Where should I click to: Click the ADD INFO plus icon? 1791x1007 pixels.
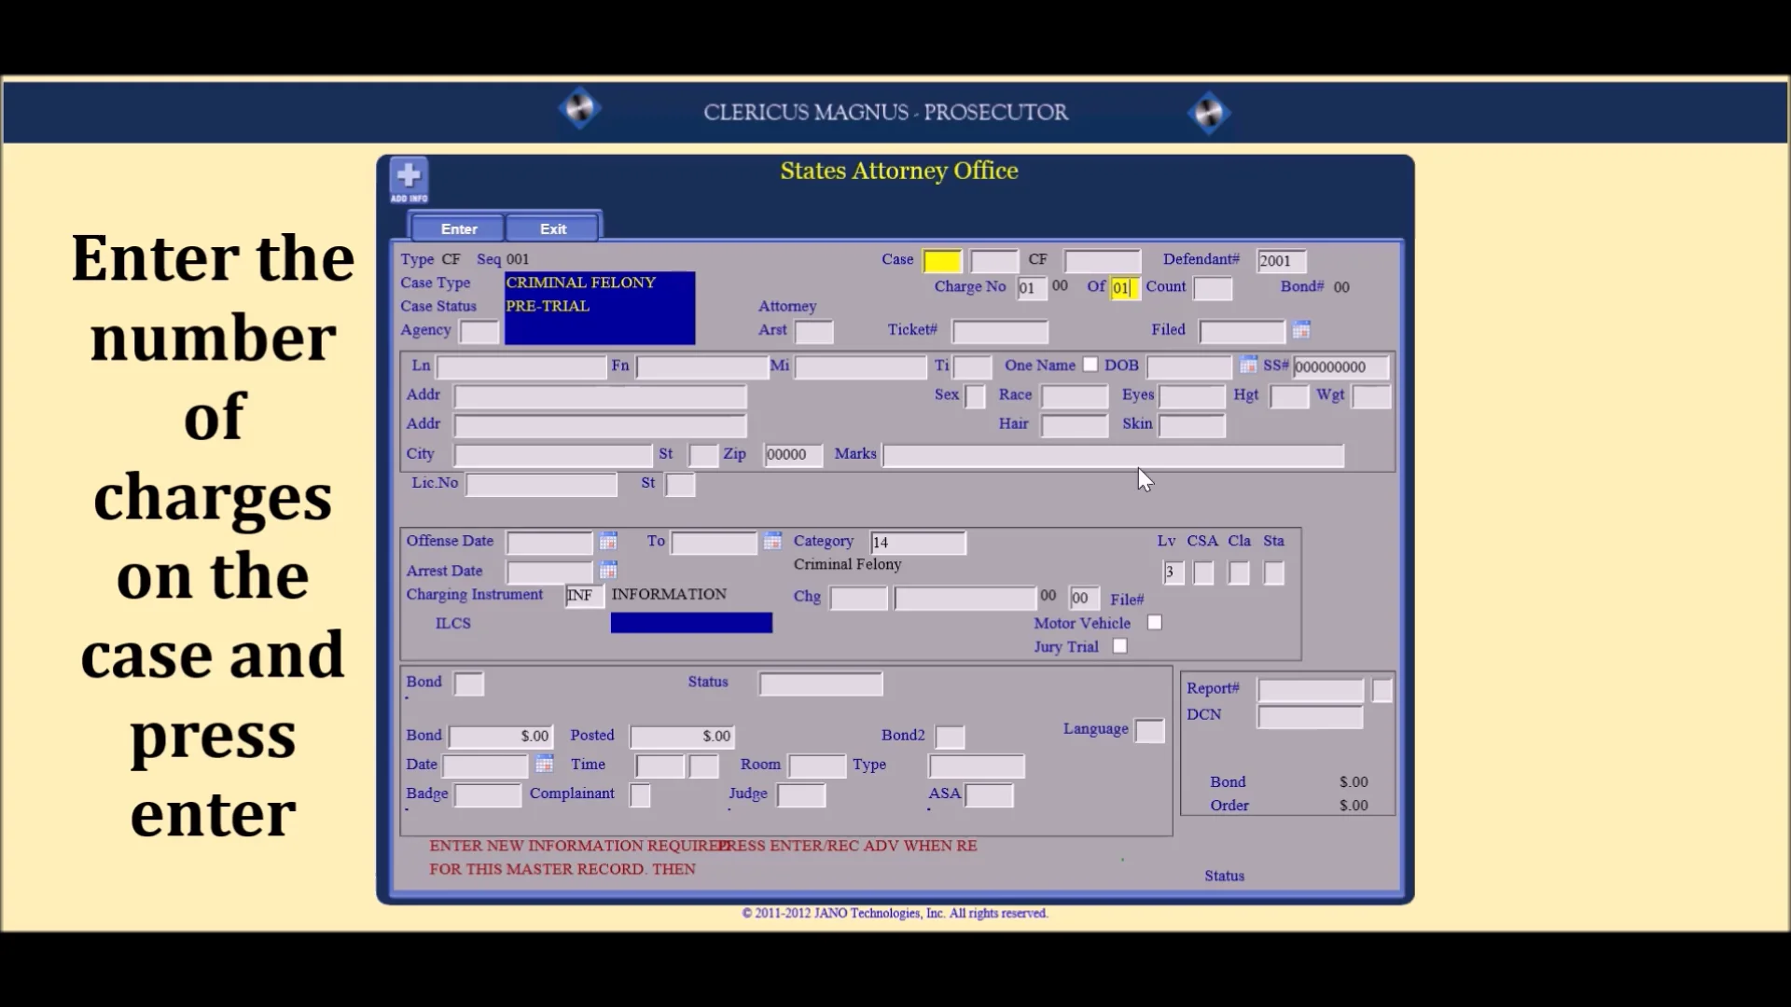tap(408, 176)
